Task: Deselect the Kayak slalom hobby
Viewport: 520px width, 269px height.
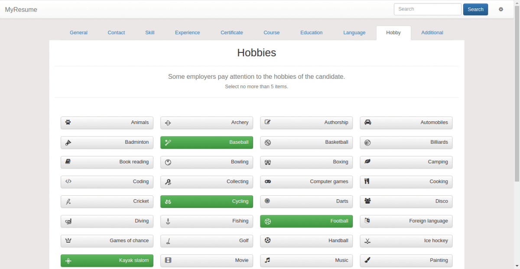Action: (107, 261)
